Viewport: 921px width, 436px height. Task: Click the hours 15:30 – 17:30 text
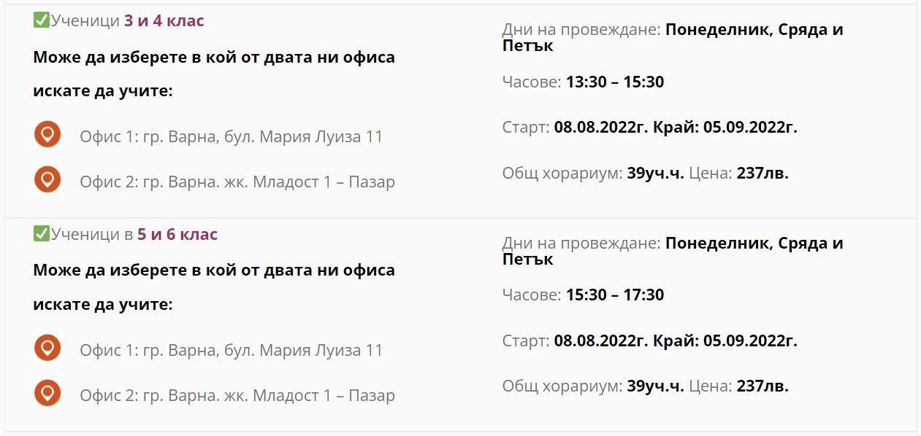pos(615,295)
